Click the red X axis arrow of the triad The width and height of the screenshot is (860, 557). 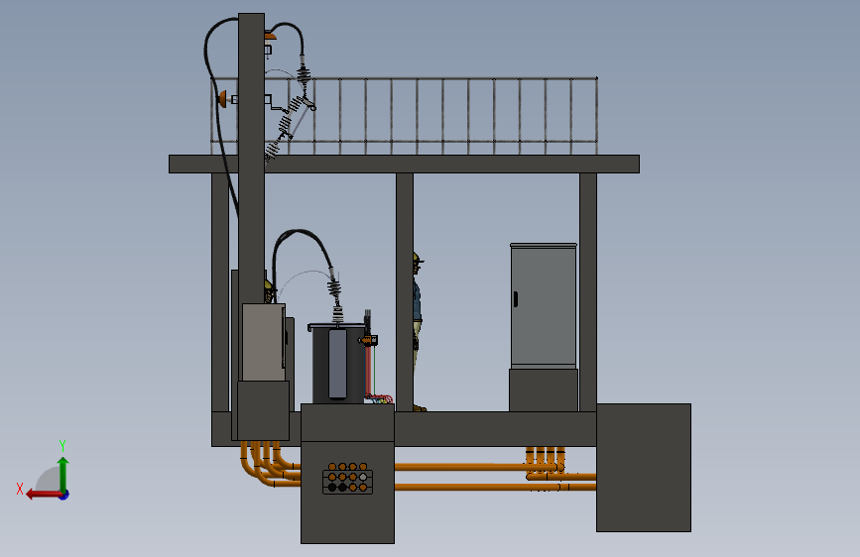pyautogui.click(x=44, y=495)
